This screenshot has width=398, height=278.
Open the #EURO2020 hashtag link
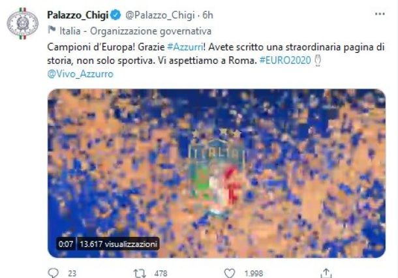point(285,61)
